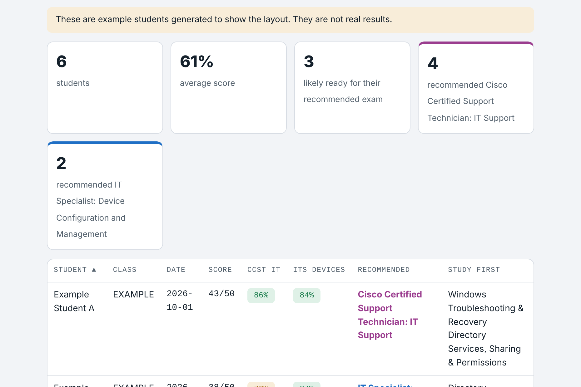Click the 86% CCST IT score badge
The width and height of the screenshot is (581, 387).
pos(261,295)
